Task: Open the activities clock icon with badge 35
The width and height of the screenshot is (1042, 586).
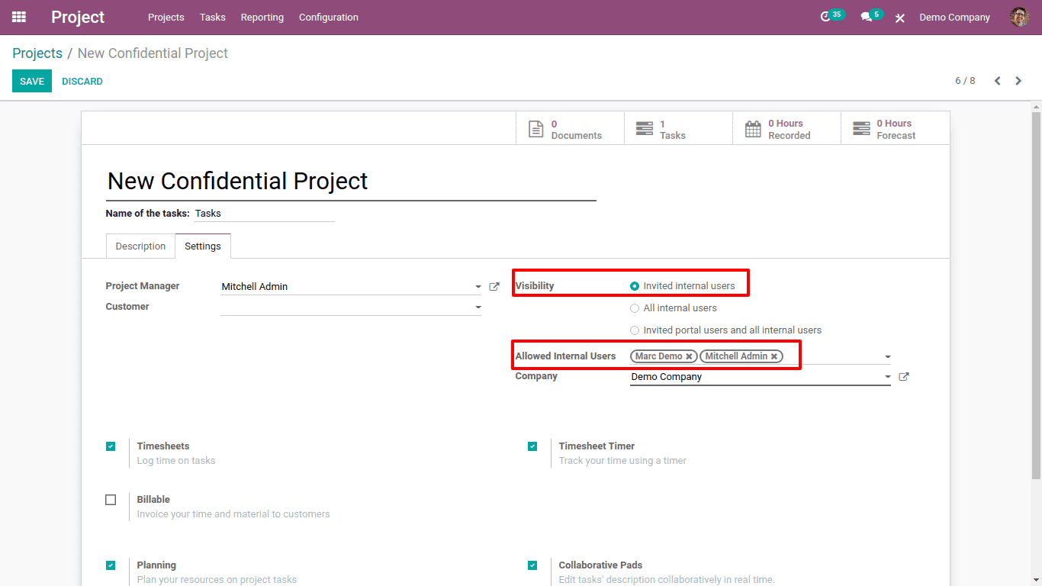Action: (825, 17)
